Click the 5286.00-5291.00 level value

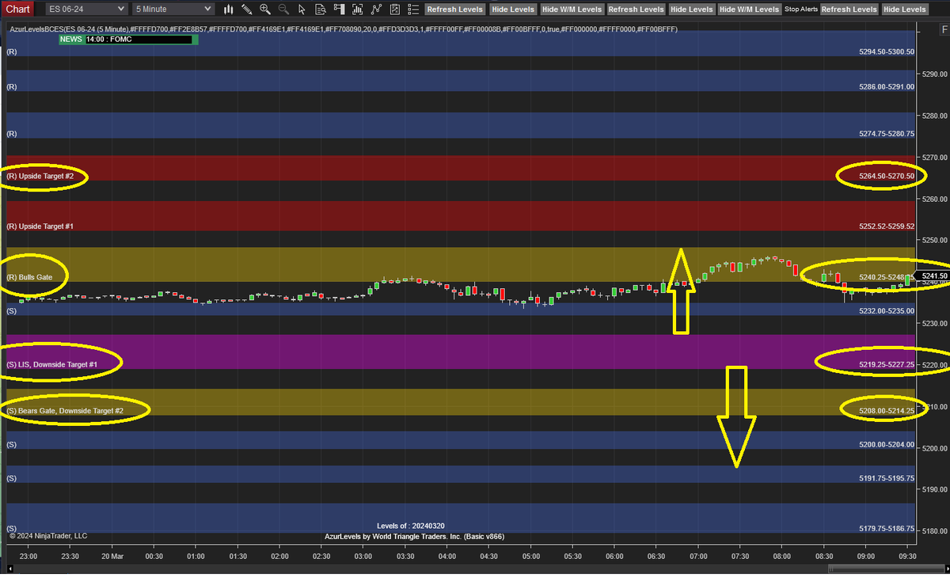(x=887, y=87)
